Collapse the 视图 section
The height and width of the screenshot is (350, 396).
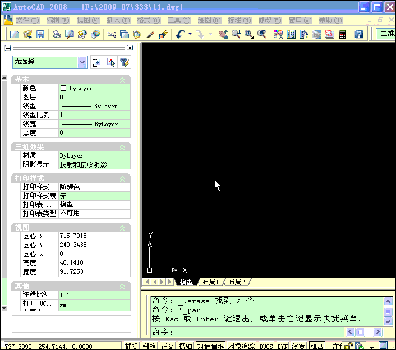coord(122,228)
